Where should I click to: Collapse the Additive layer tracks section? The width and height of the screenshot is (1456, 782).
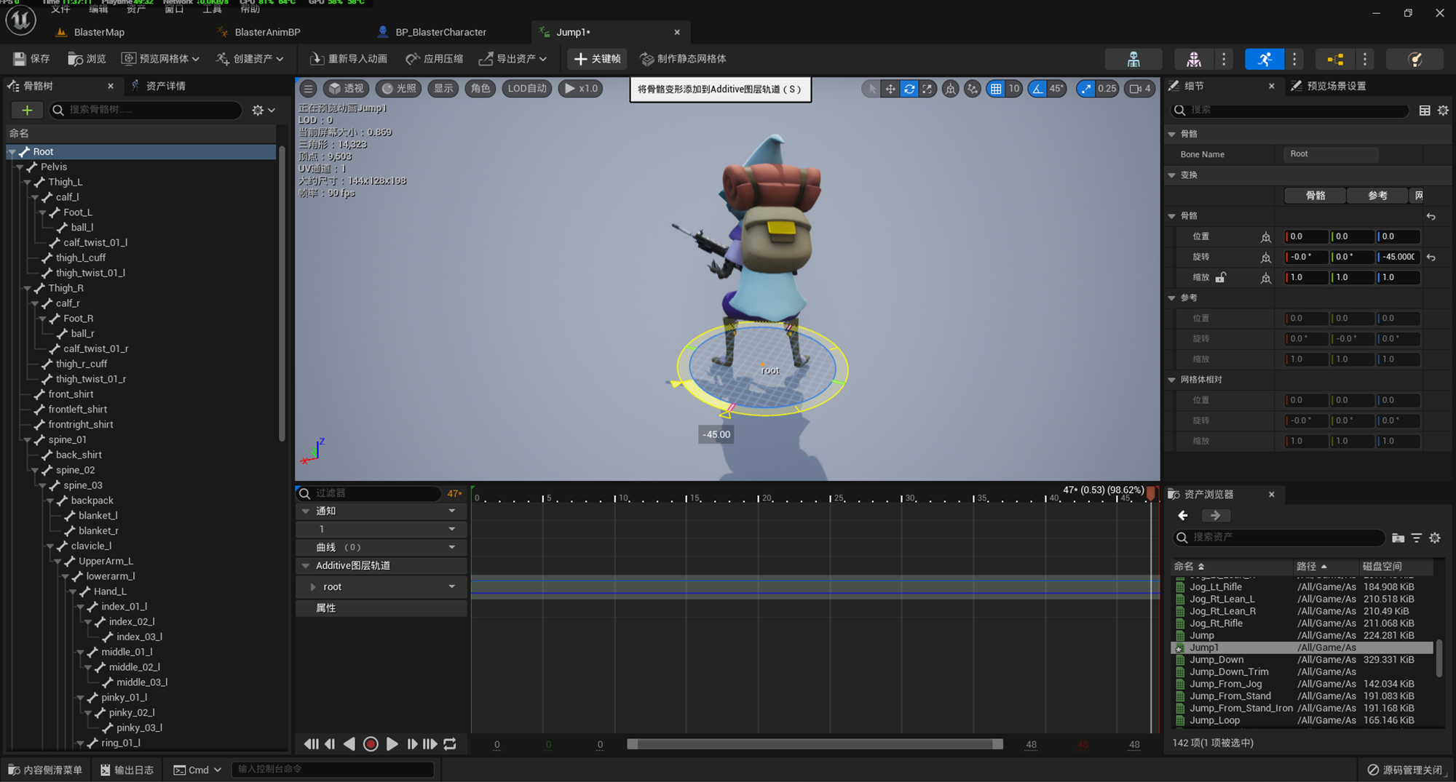(306, 566)
